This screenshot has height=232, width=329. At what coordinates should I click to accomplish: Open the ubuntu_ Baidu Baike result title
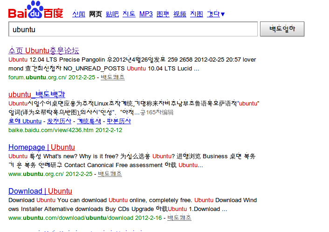[x=37, y=94]
